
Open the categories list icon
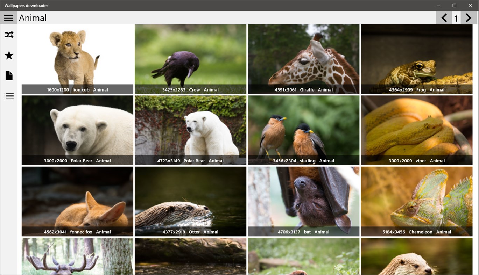[x=8, y=96]
